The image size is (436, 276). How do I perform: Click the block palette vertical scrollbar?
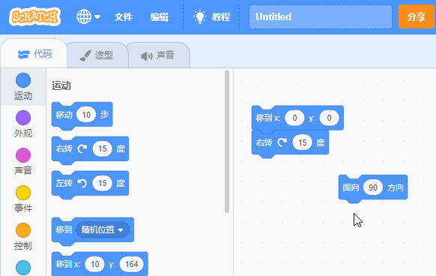pyautogui.click(x=227, y=142)
